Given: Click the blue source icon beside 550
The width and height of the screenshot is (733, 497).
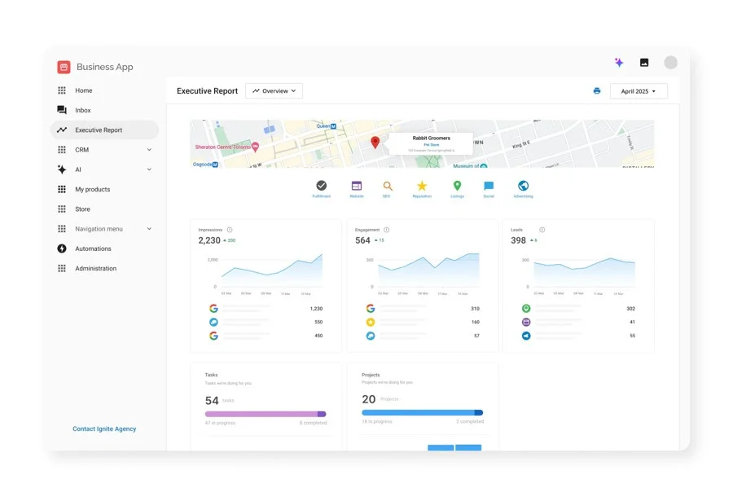Looking at the screenshot, I should (x=213, y=322).
